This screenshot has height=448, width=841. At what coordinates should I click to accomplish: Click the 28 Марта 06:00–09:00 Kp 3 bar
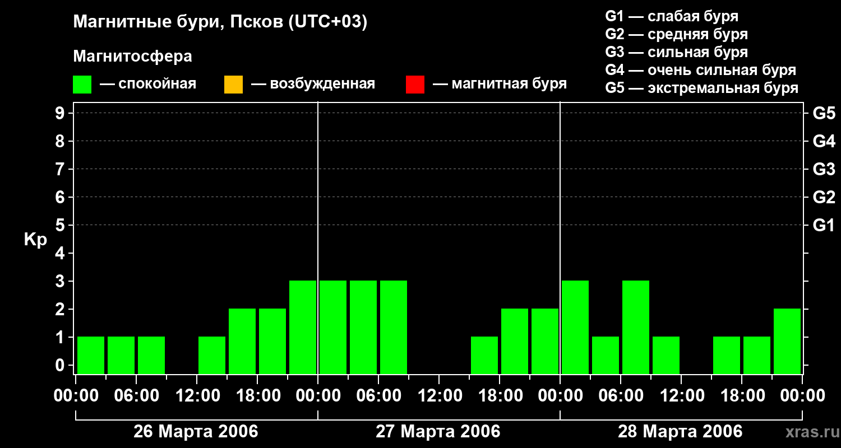pos(636,327)
